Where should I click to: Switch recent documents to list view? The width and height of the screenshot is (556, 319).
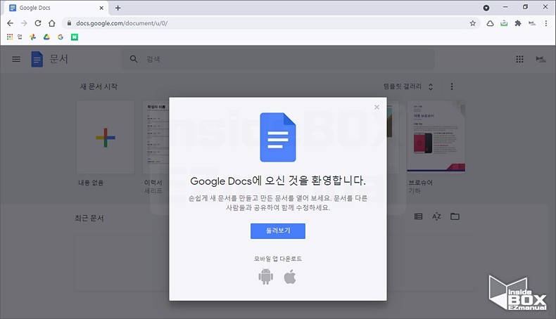(x=419, y=216)
